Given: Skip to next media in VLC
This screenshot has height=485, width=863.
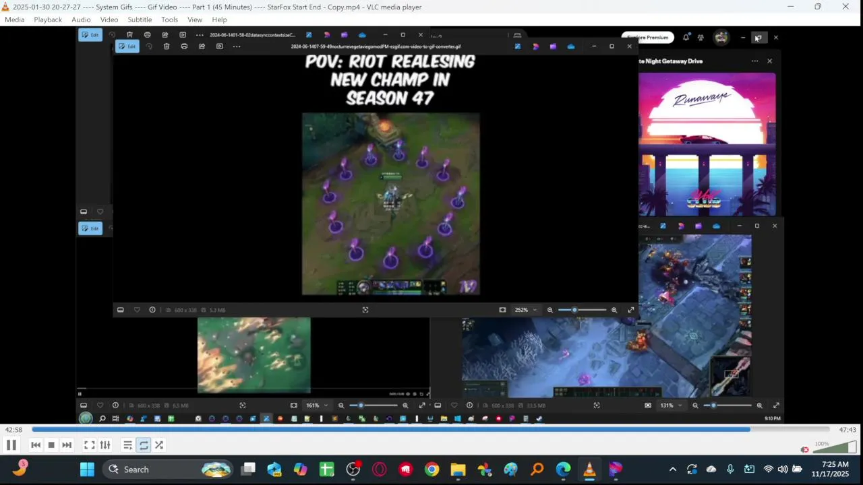Looking at the screenshot, I should click(x=67, y=445).
